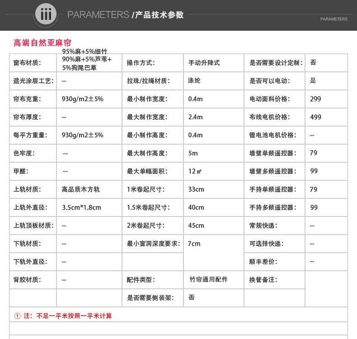Screen dimensions: 357x339
Task: Select the 是否需要设计定制 label
Action: [276, 63]
